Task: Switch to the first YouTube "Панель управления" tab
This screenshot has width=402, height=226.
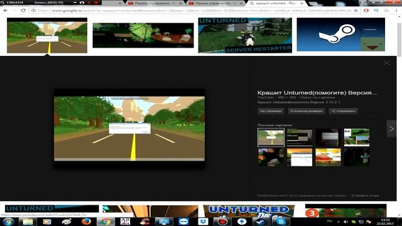Action: pyautogui.click(x=155, y=3)
